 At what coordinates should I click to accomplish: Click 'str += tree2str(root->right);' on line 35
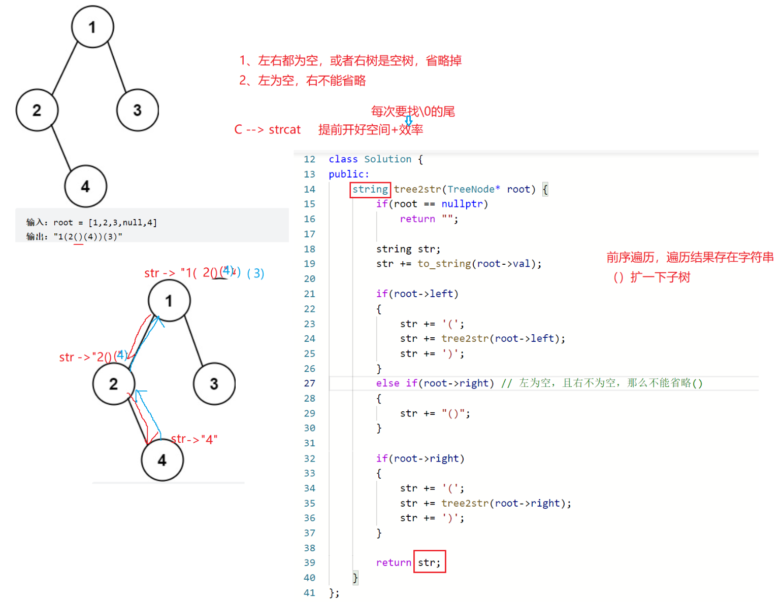coord(485,503)
